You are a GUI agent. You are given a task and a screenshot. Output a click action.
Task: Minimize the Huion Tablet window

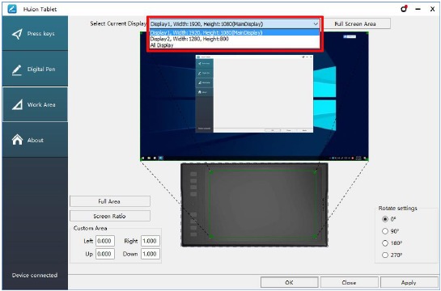coord(418,9)
